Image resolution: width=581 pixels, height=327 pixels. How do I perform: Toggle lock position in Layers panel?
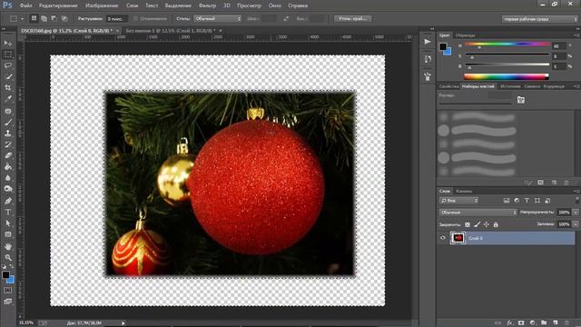487,224
